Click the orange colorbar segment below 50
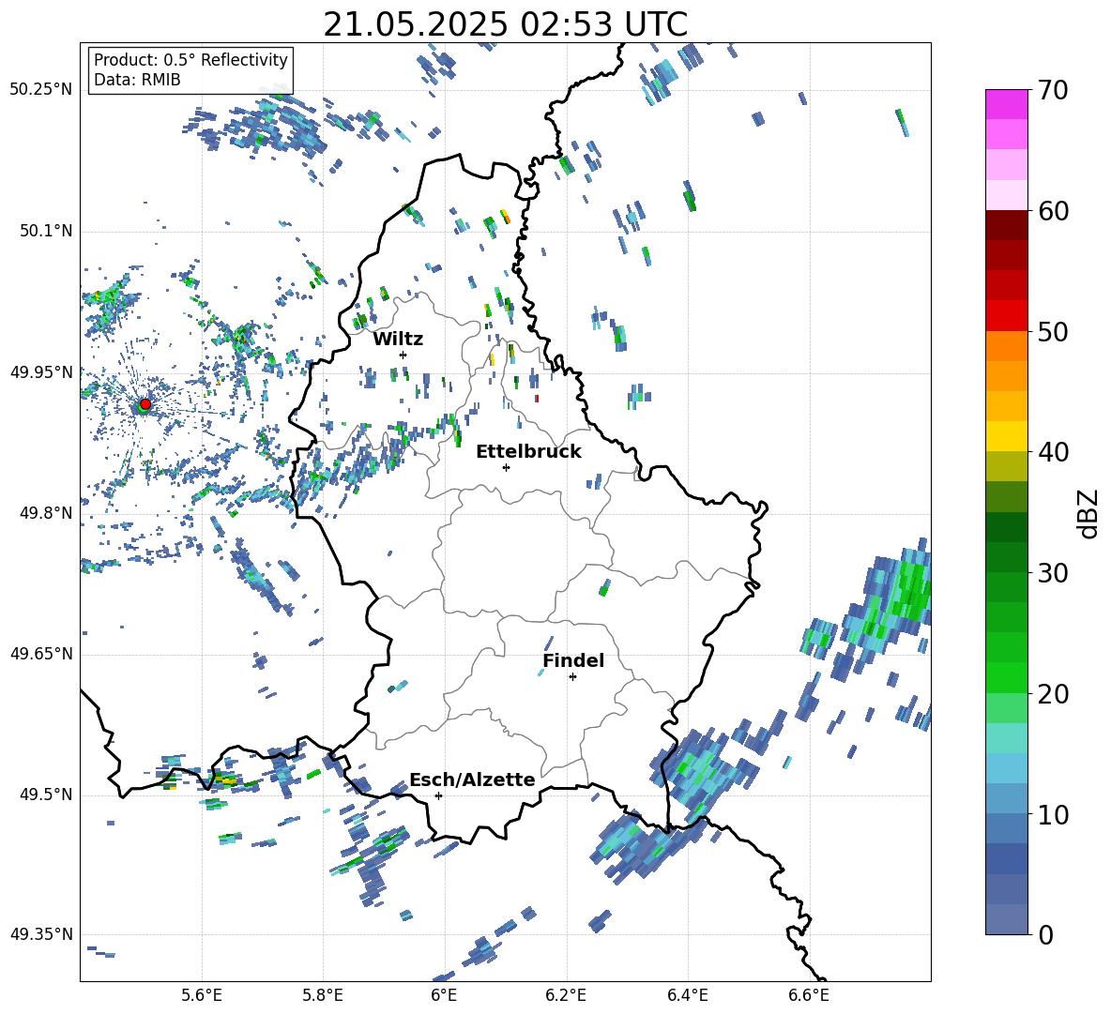The image size is (1111, 1014). point(1006,345)
